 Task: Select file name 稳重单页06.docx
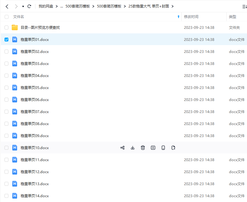point(35,100)
